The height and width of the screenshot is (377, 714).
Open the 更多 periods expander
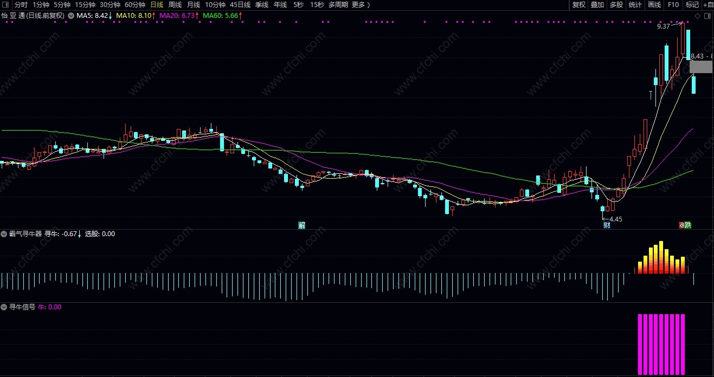pos(361,5)
